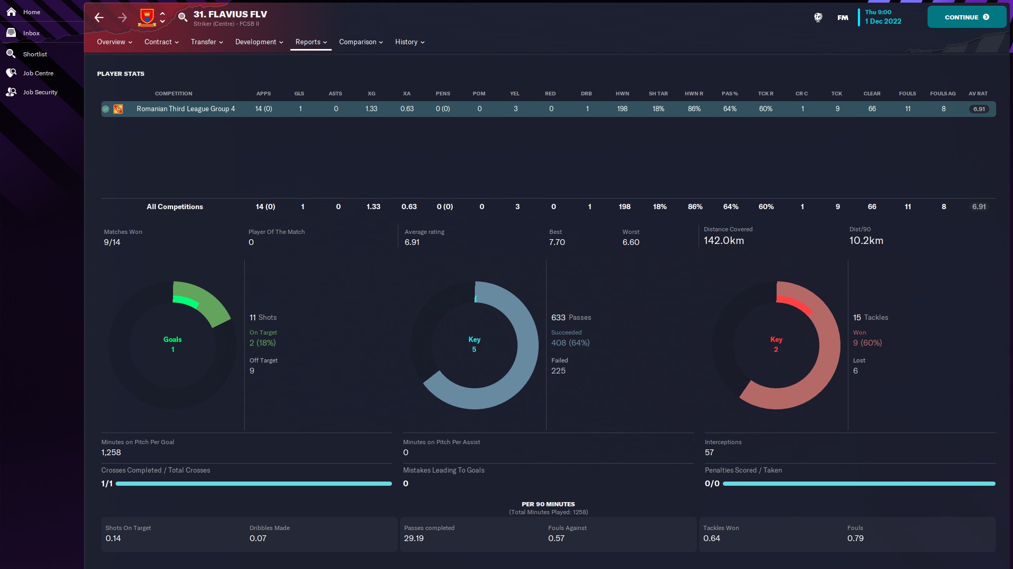This screenshot has height=569, width=1013.
Task: Expand the Comparison dropdown menu
Action: [x=360, y=42]
